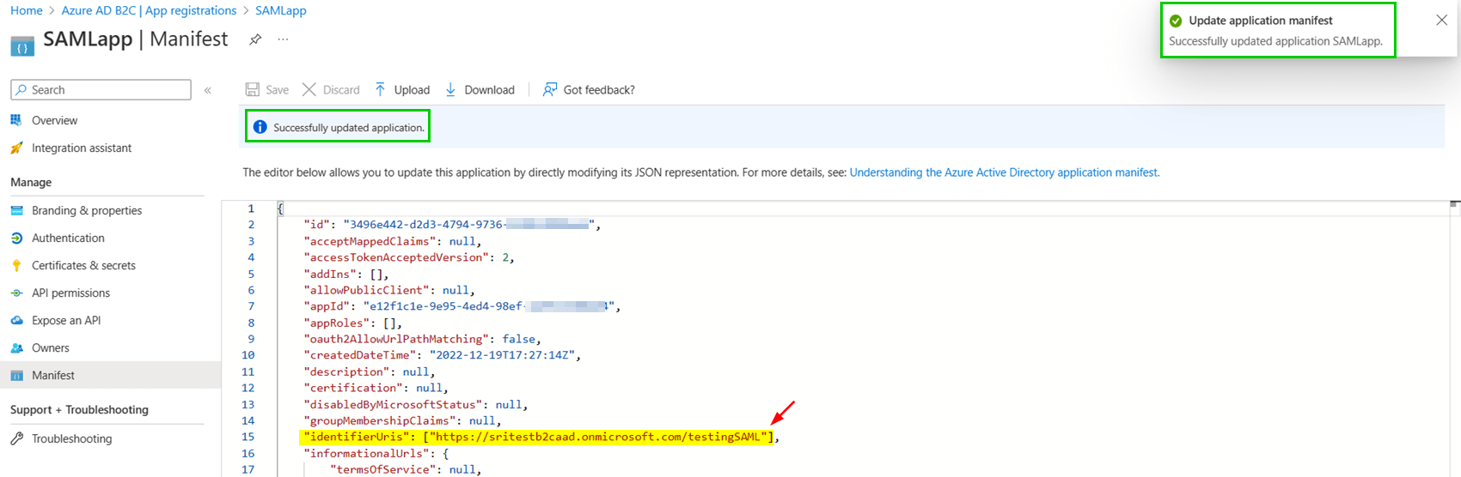The image size is (1461, 477).
Task: Click the Manifest sidebar icon
Action: tap(16, 376)
